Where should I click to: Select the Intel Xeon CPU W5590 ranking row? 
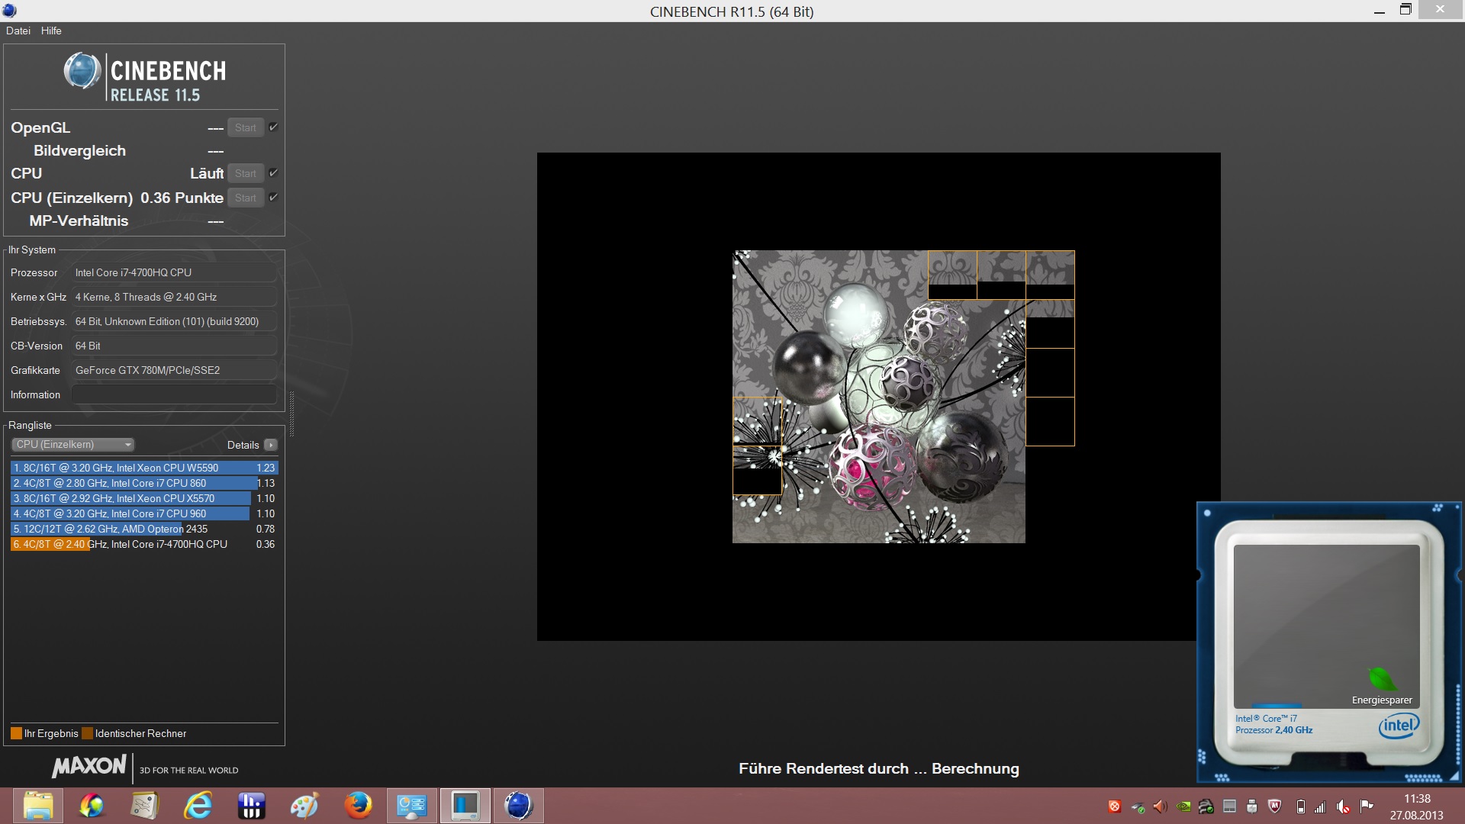coord(144,468)
